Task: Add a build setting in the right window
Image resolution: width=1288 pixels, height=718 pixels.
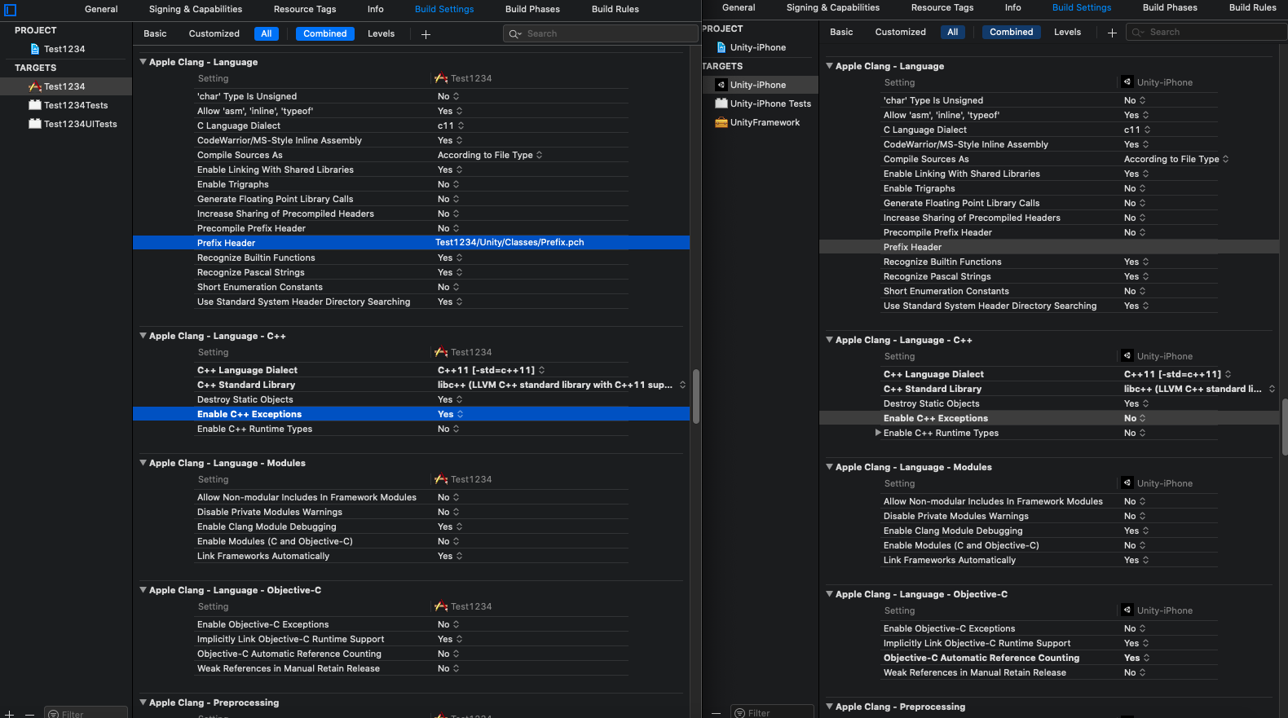Action: (x=1112, y=33)
